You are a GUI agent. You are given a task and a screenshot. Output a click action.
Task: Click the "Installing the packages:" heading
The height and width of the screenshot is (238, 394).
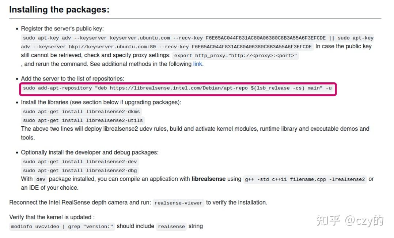(x=59, y=10)
